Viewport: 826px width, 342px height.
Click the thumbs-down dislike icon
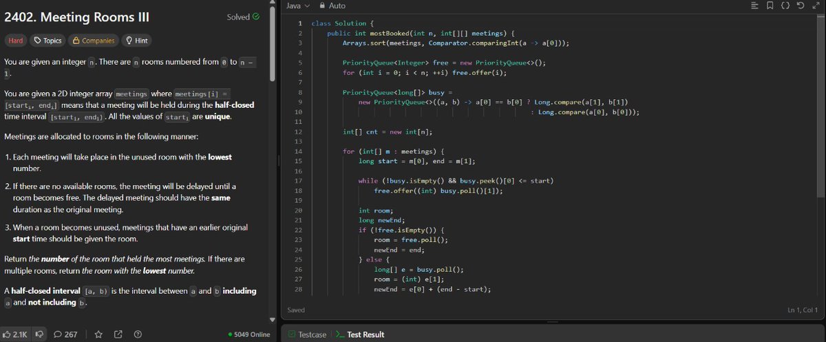point(40,334)
